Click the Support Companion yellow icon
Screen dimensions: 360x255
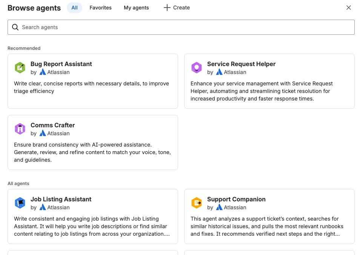[197, 202]
